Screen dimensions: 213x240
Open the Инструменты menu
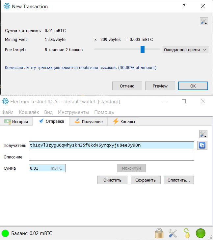point(73,112)
